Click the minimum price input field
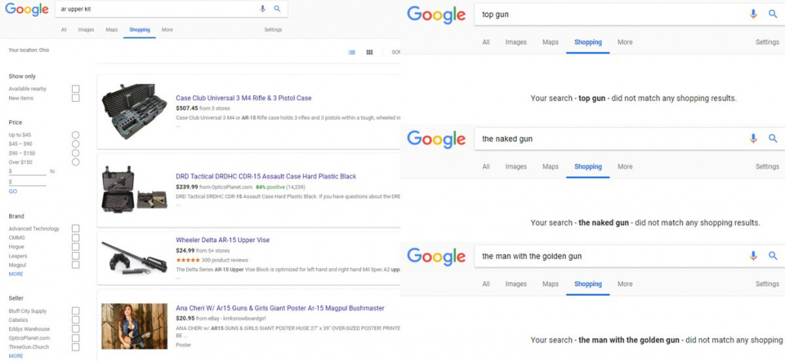This screenshot has width=785, height=361. pos(28,172)
